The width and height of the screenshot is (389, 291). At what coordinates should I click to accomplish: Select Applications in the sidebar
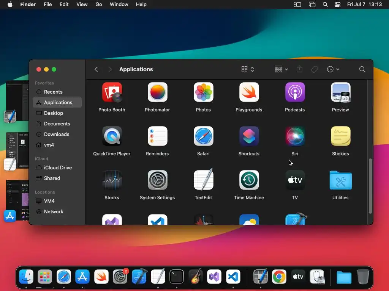(57, 102)
